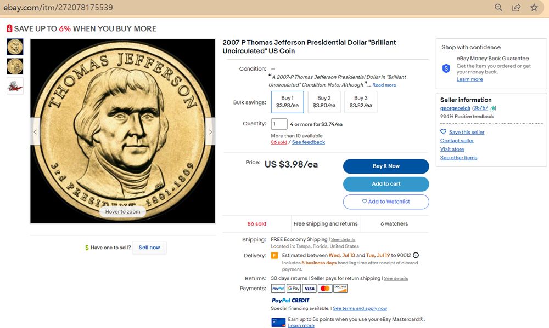The width and height of the screenshot is (549, 328).
Task: Click the Add to cart button
Action: [x=386, y=184]
